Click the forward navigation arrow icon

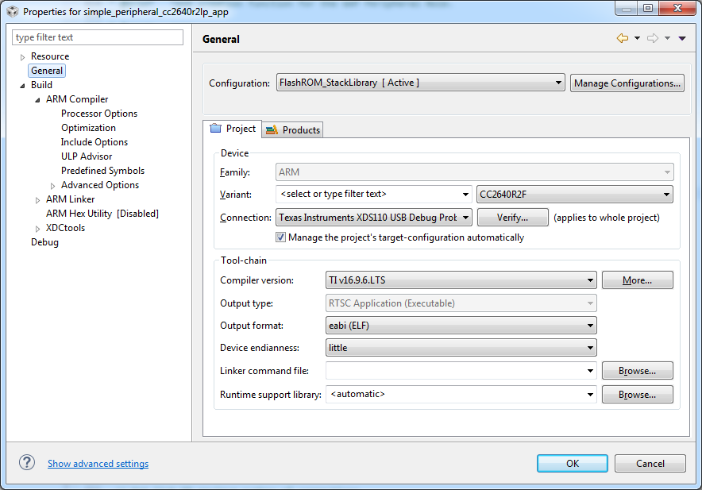652,39
